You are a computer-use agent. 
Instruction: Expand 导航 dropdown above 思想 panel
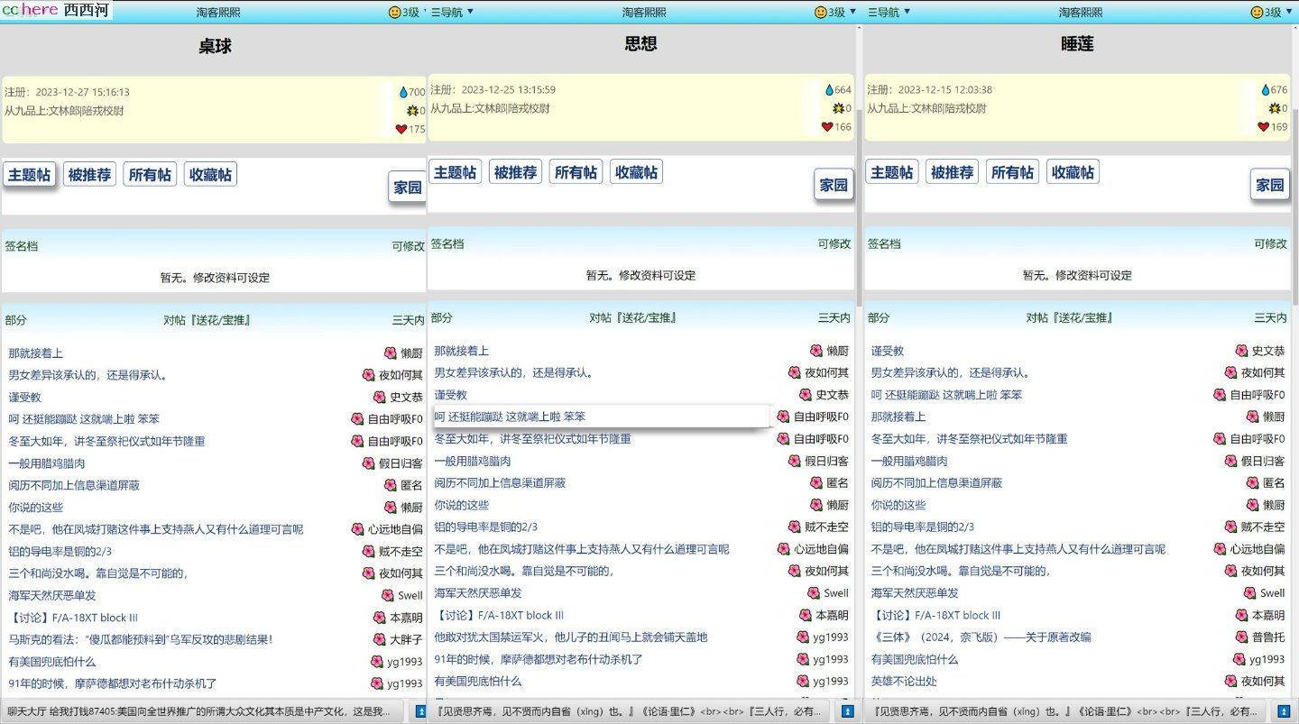tap(452, 13)
